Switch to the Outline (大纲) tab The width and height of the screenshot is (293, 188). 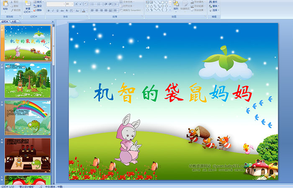pos(14,21)
